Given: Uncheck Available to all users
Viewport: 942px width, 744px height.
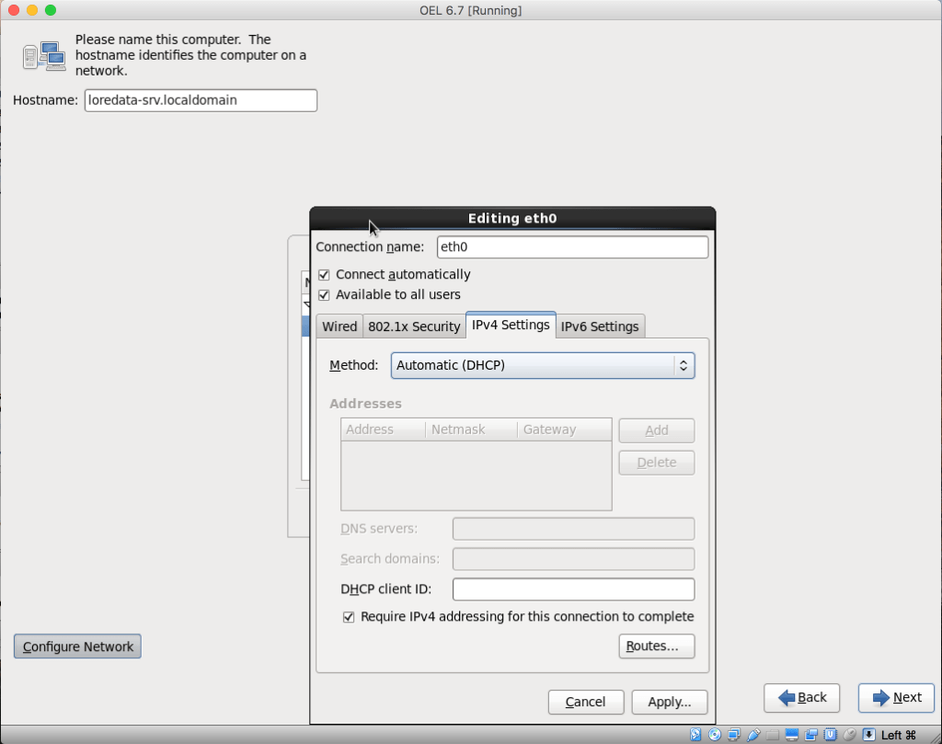Looking at the screenshot, I should 324,295.
